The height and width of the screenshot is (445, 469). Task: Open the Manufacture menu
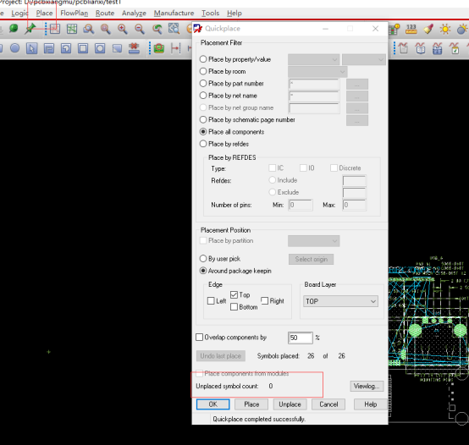click(x=174, y=14)
